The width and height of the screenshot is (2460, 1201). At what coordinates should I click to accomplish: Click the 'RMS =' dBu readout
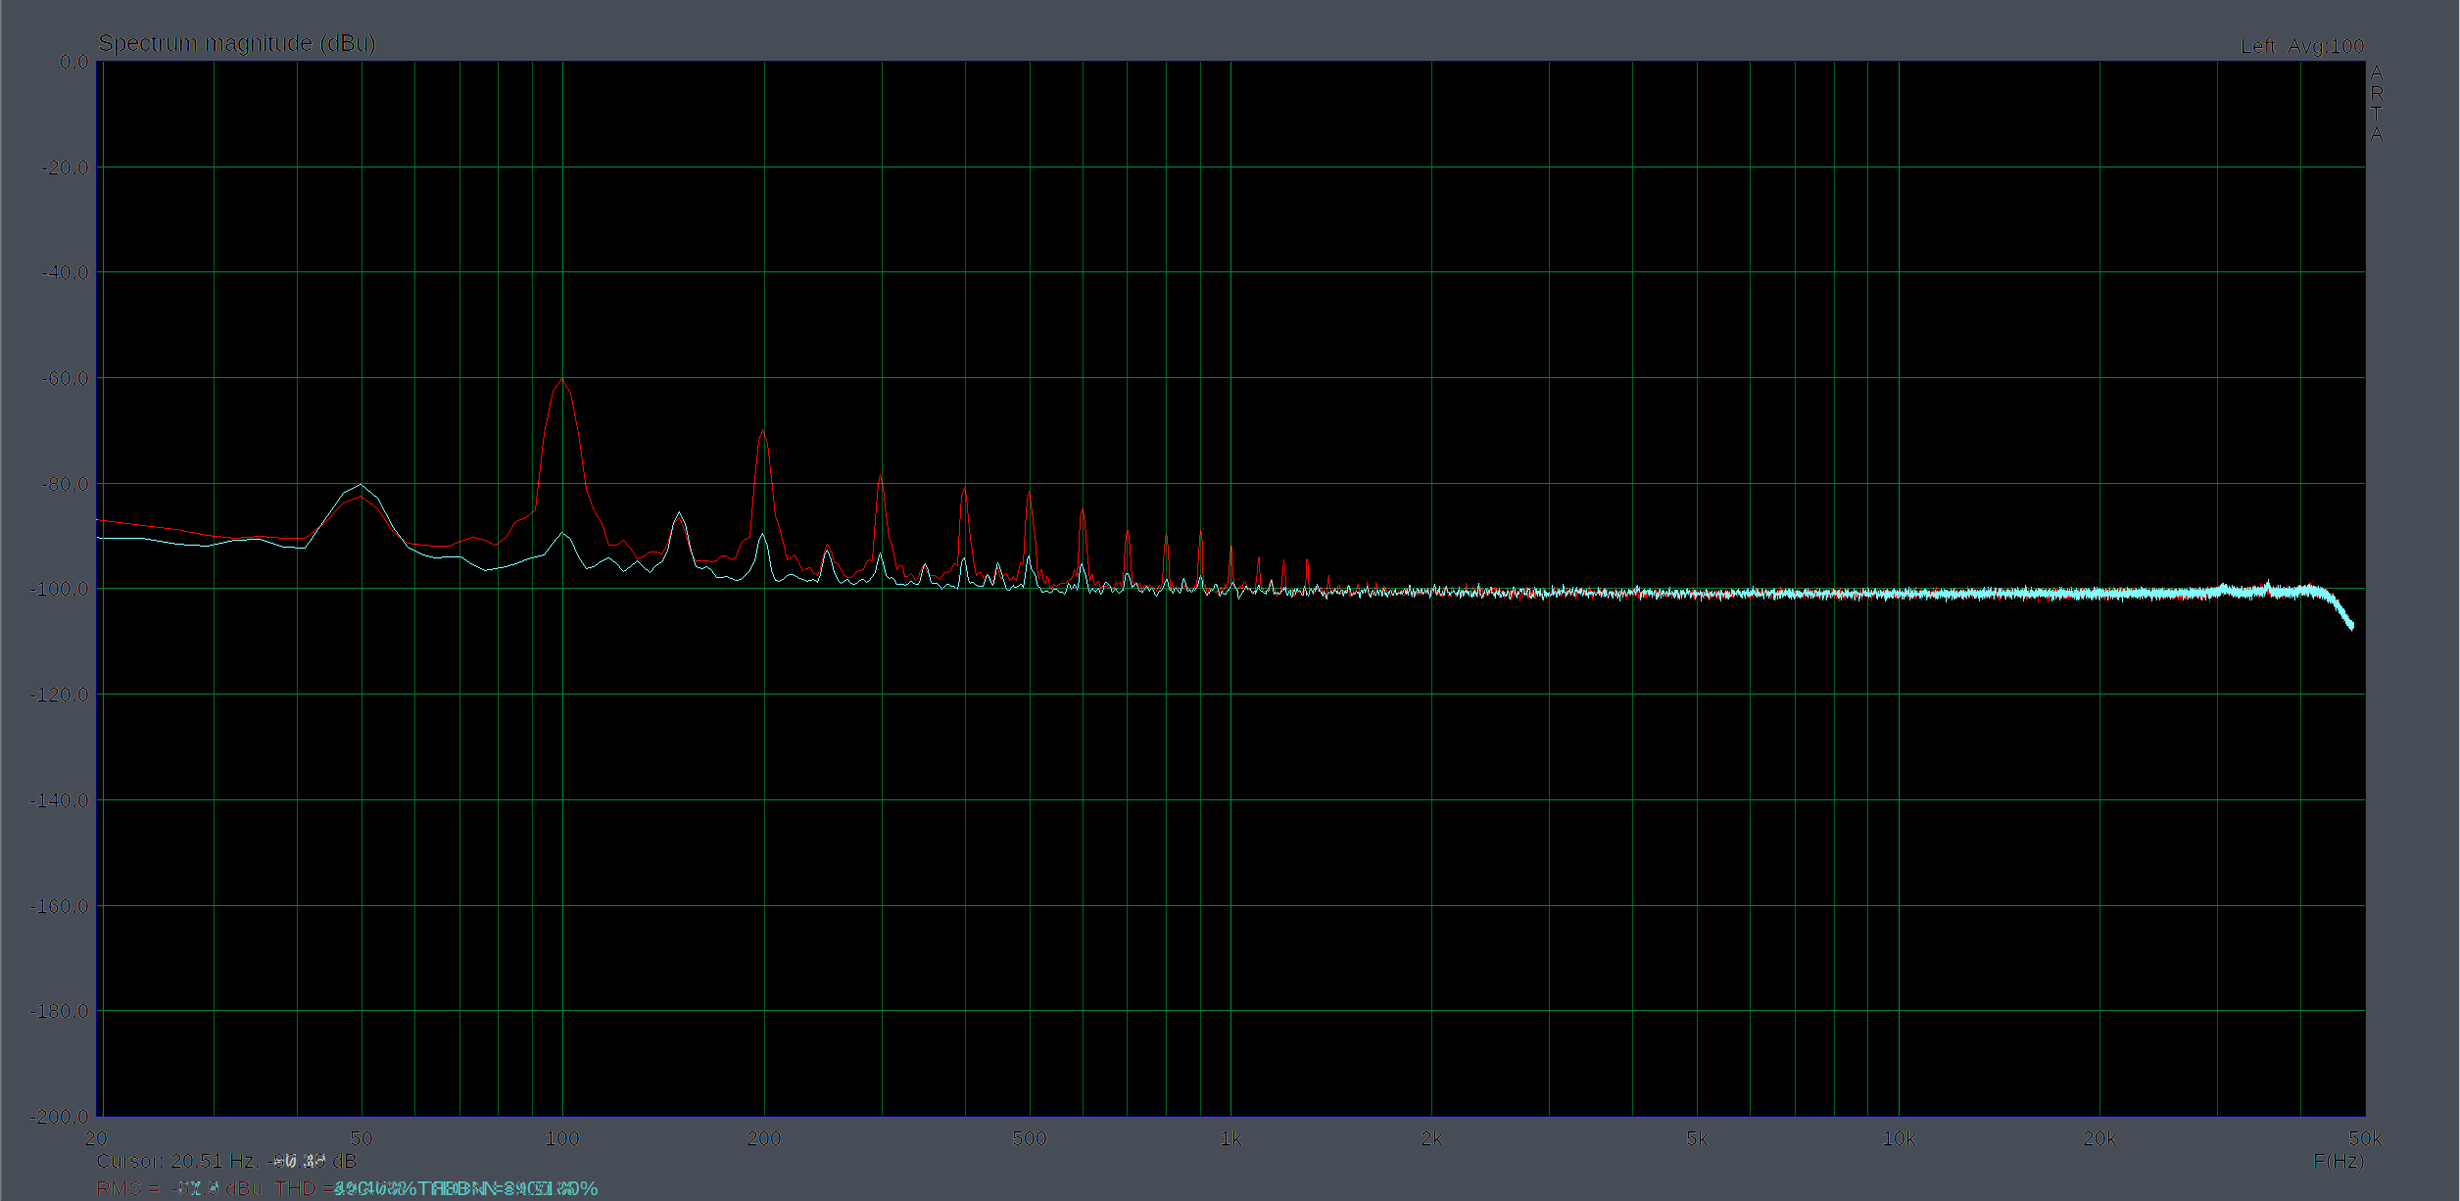point(179,1188)
